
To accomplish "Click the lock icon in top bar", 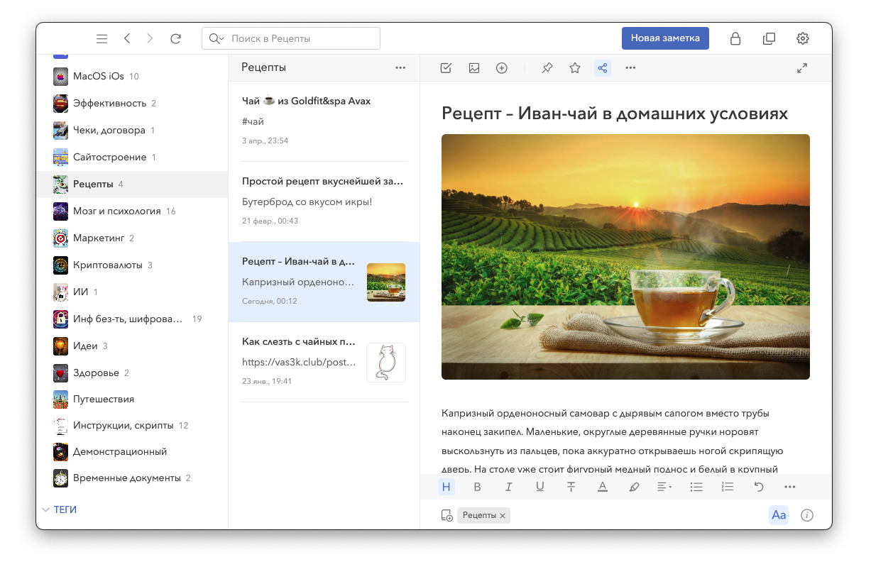I will coord(735,38).
